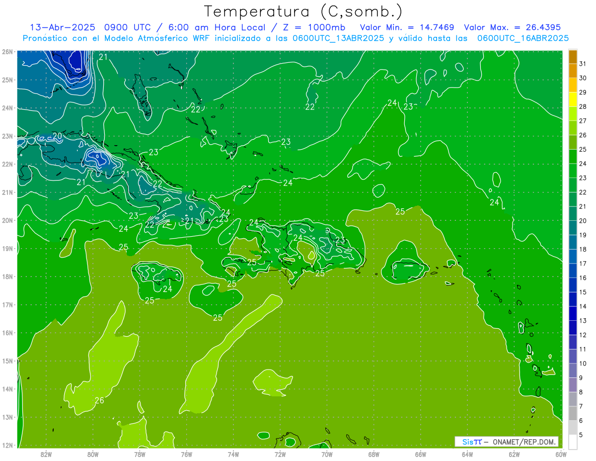Click the '74W' longitude axis label

click(233, 454)
